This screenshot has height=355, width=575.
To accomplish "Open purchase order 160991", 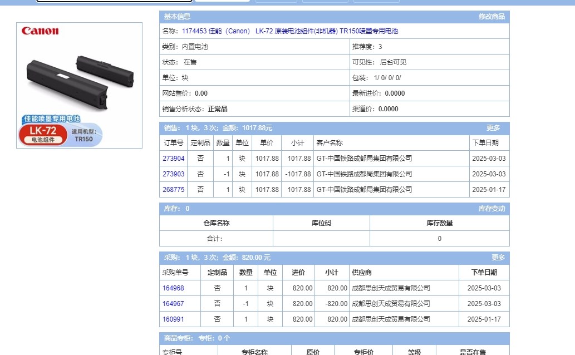I will [x=173, y=319].
